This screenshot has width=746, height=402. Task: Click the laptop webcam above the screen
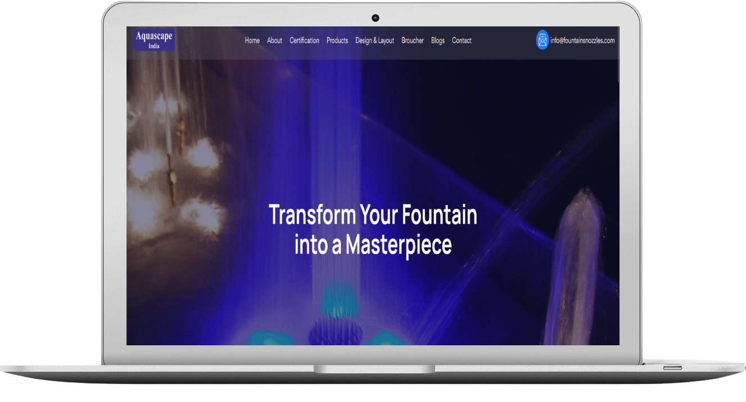[375, 18]
